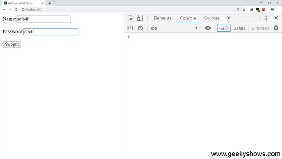The height and width of the screenshot is (159, 282).
Task: Open the extension with red badge
Action: (x=258, y=10)
